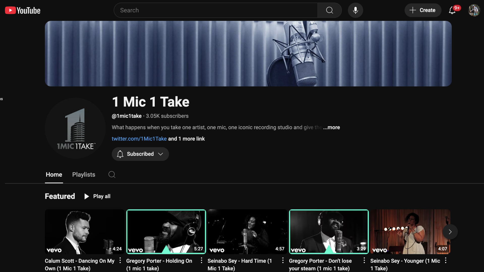Screen dimensions: 484x272
Task: Open options menu for Don't lose your steam
Action: point(364,260)
